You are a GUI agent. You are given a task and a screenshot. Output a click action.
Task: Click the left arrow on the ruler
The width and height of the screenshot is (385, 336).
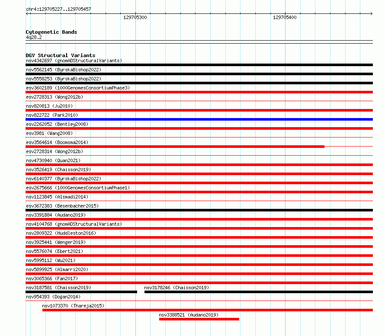27,13
